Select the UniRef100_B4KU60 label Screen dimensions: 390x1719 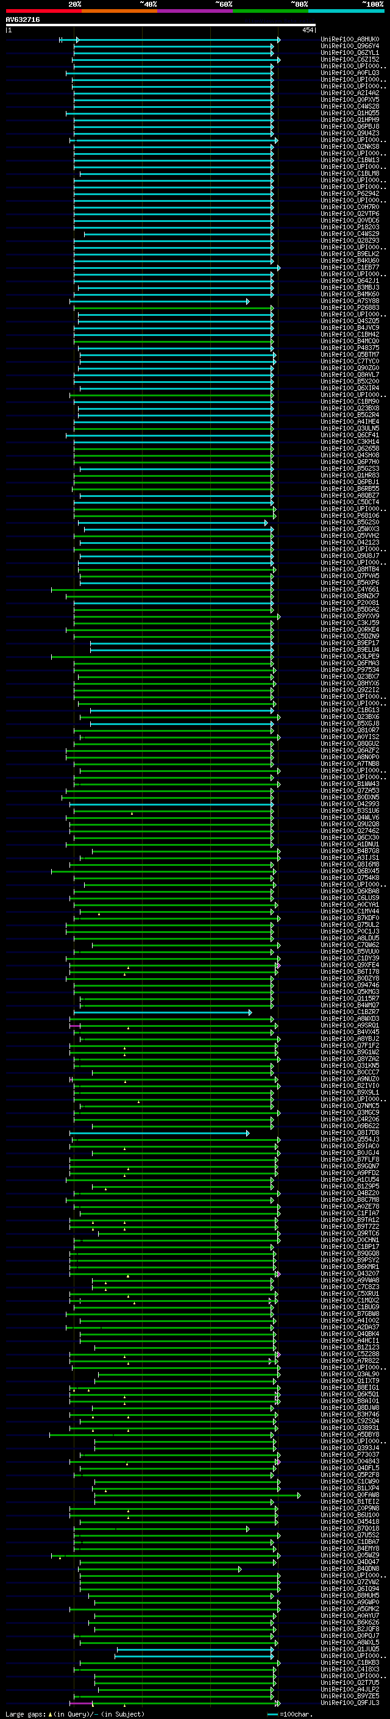(350, 261)
